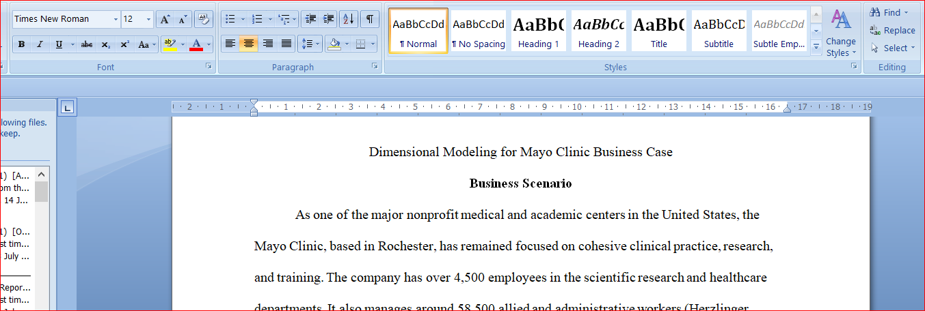Image resolution: width=925 pixels, height=311 pixels.
Task: Apply the Heading 2 style
Action: 599,31
